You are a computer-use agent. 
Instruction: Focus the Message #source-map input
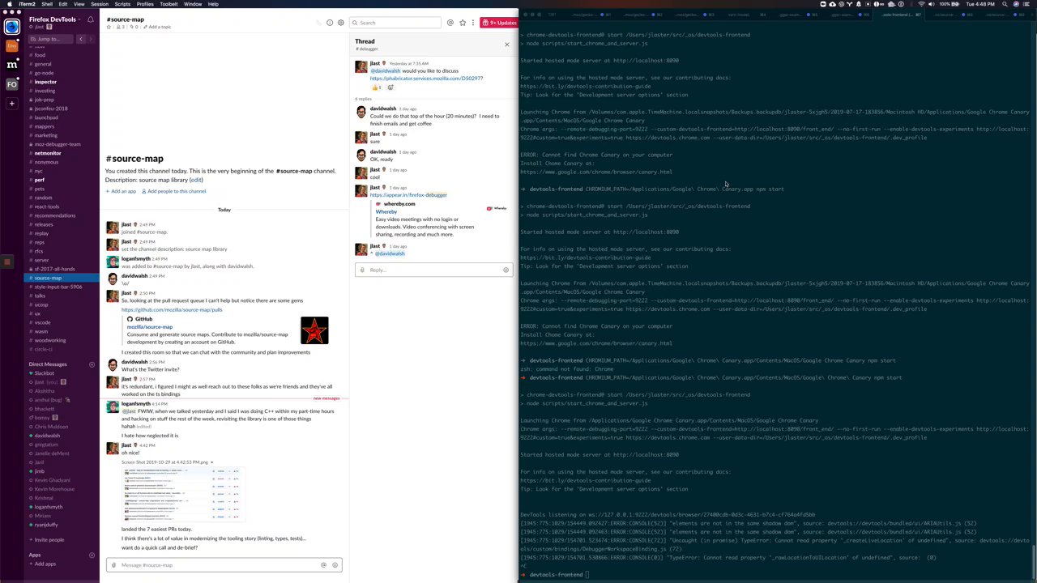(x=224, y=565)
